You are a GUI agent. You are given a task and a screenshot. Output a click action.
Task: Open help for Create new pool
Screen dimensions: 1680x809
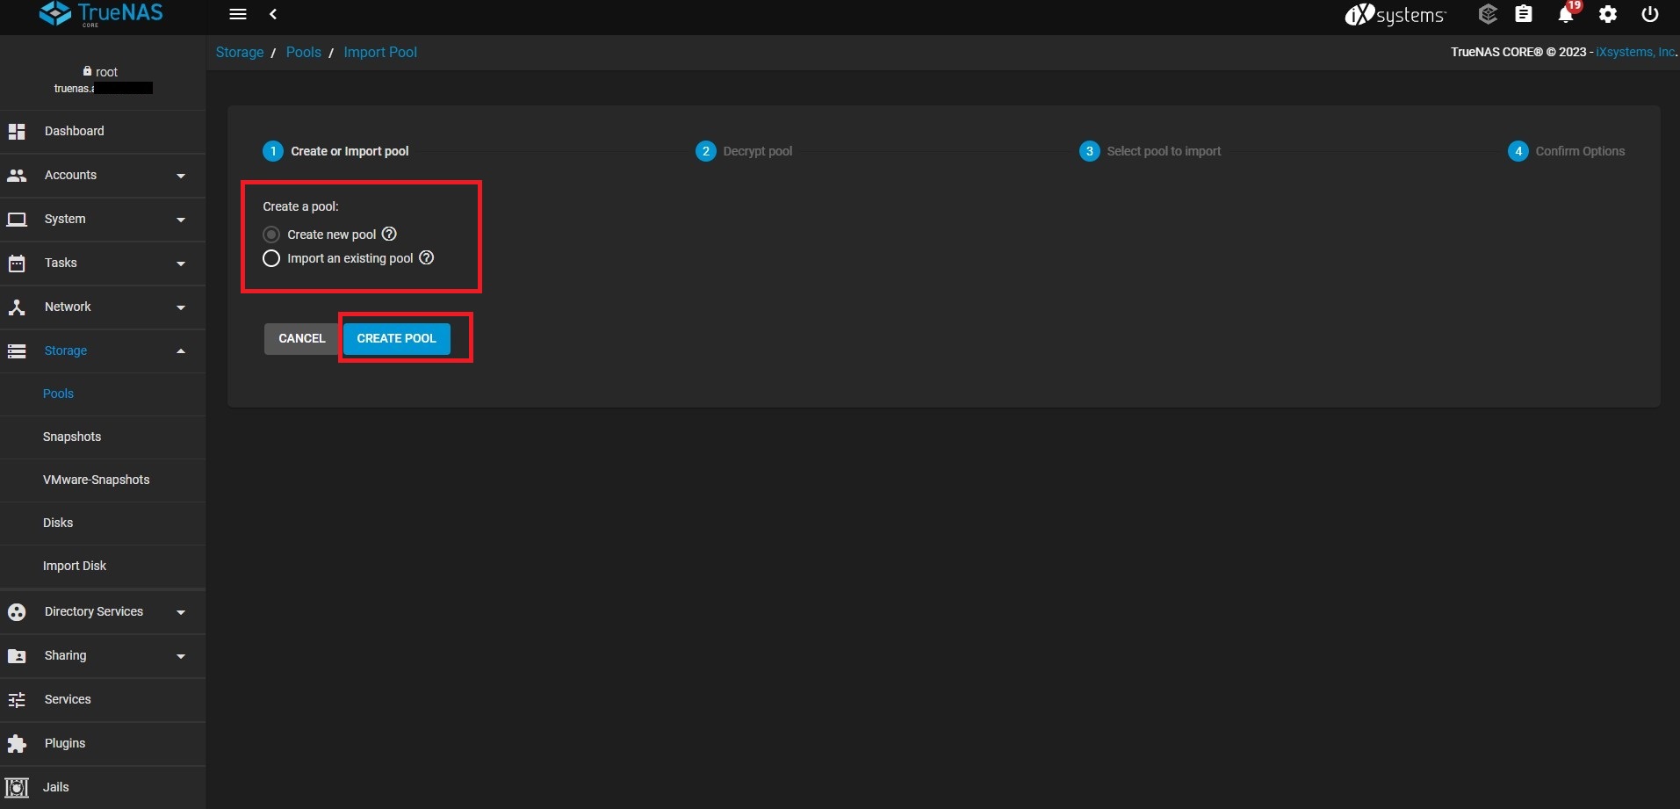[389, 234]
